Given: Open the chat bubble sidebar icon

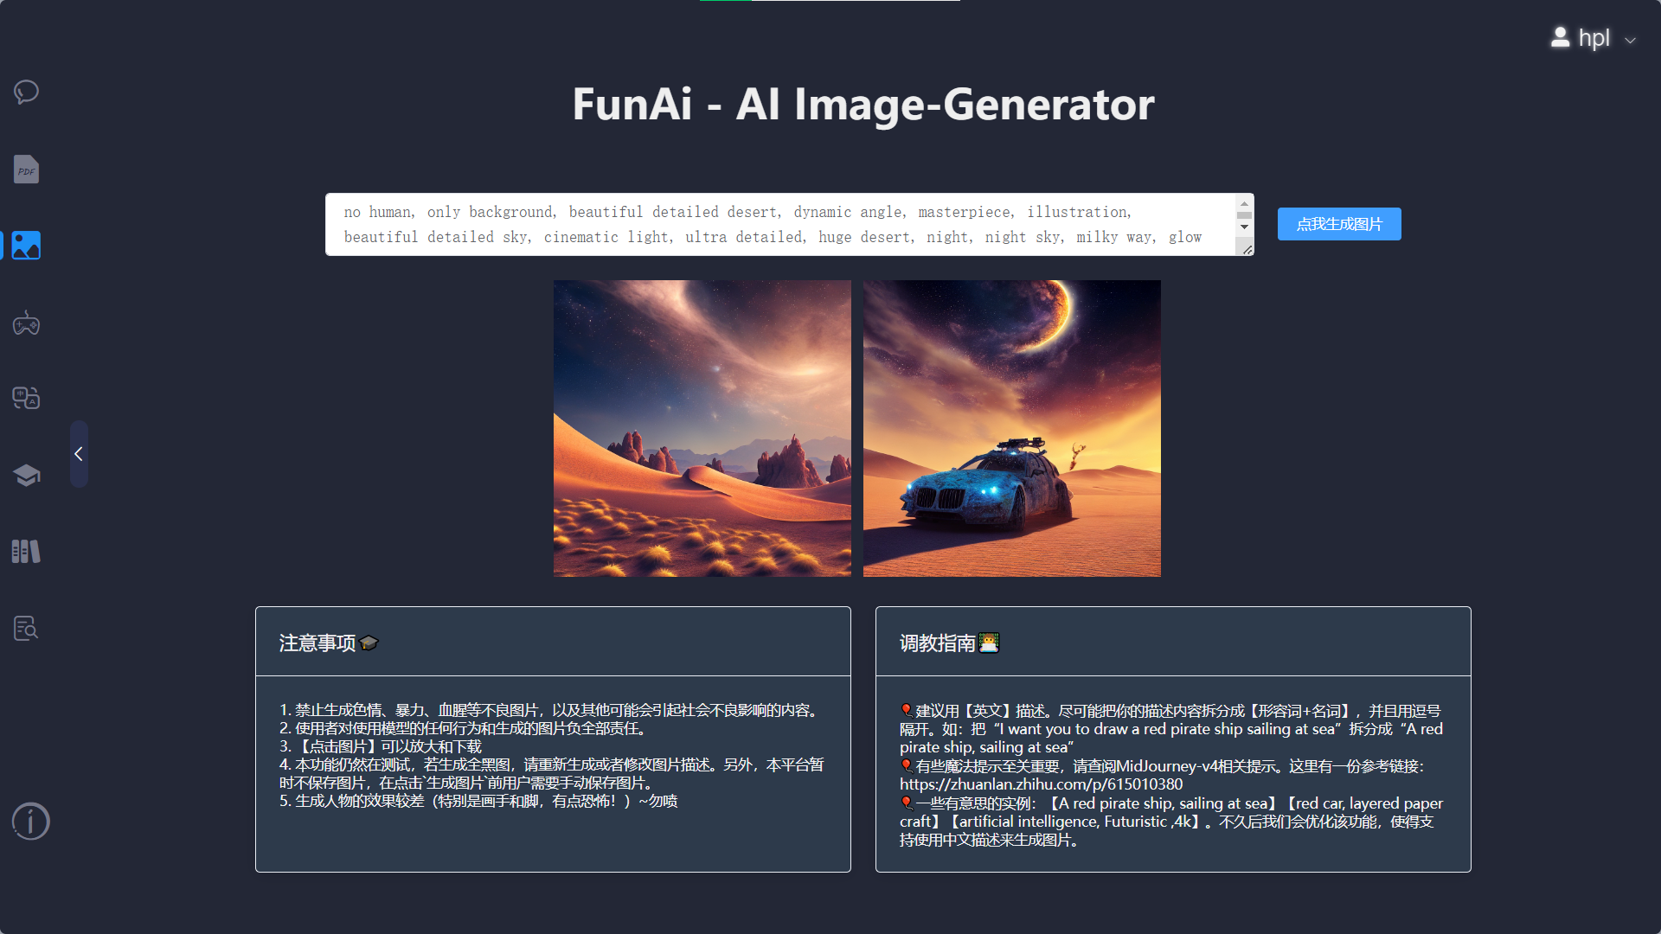Looking at the screenshot, I should click(26, 92).
